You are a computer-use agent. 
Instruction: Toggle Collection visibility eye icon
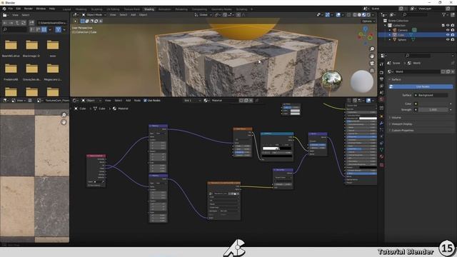coord(448,26)
